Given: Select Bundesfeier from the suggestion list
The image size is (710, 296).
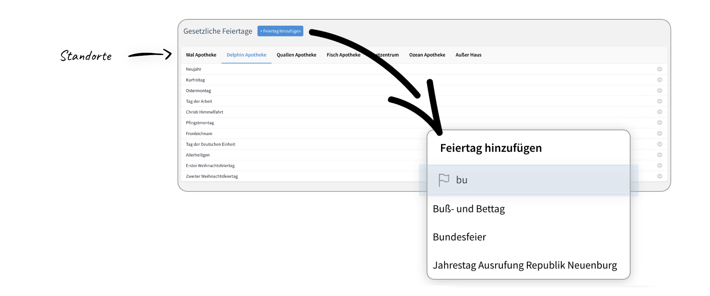Looking at the screenshot, I should click(459, 237).
